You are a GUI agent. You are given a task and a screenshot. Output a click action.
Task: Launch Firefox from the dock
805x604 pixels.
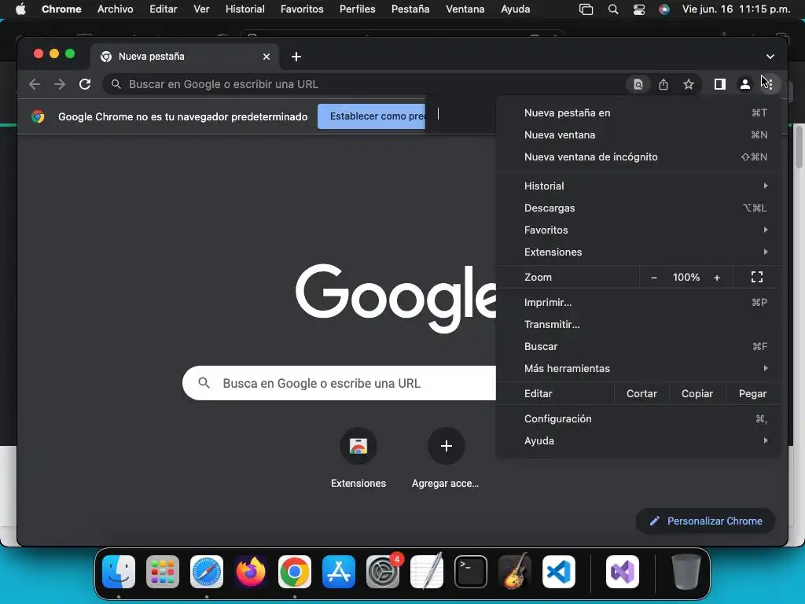(x=251, y=572)
